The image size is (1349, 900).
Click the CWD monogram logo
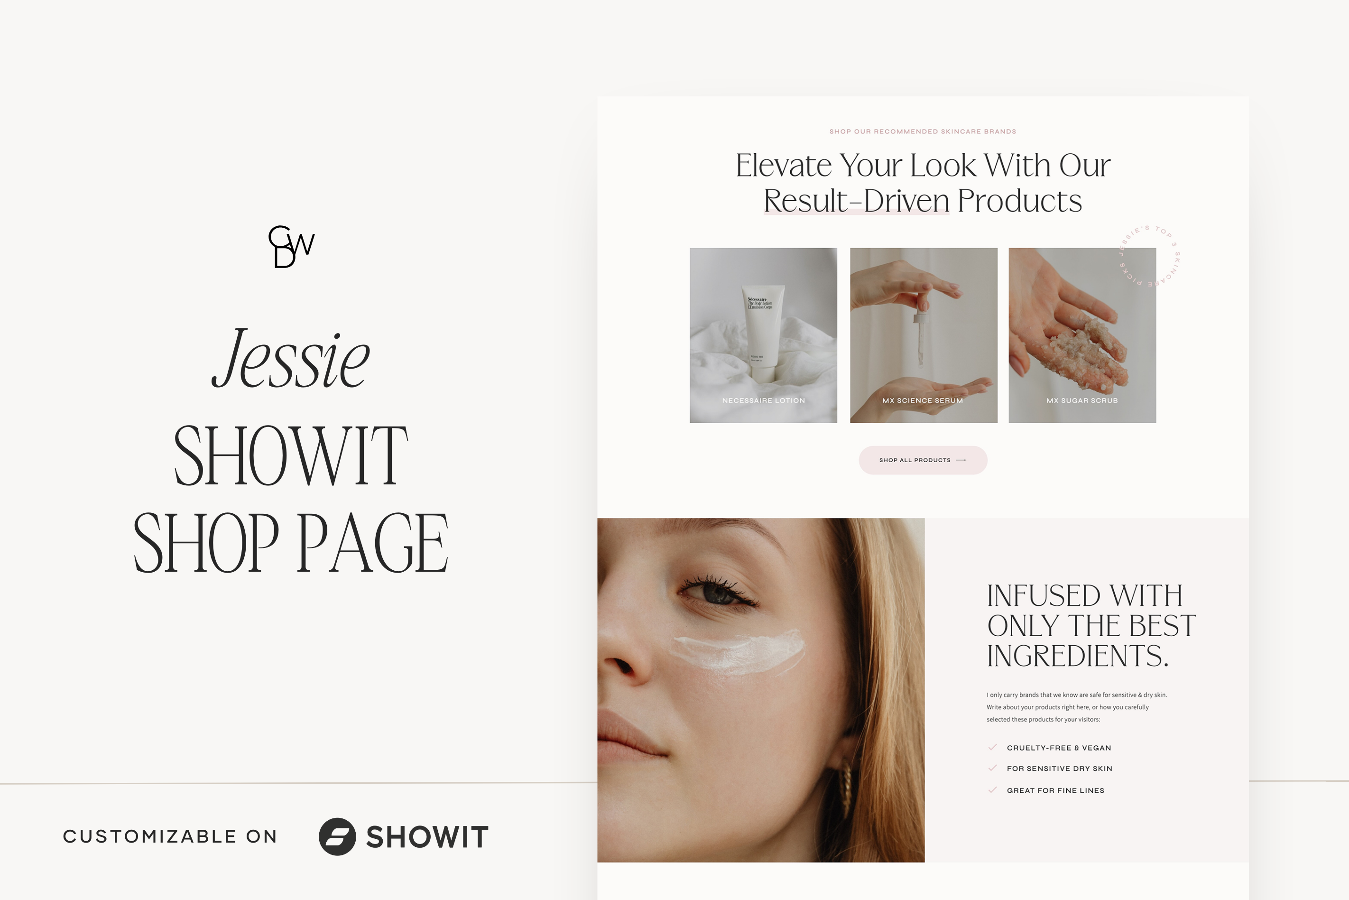pos(292,247)
